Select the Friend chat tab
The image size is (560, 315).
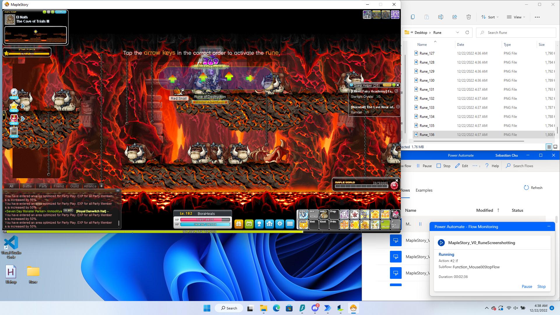pyautogui.click(x=59, y=186)
